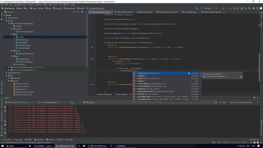This screenshot has height=148, width=263.
Task: Open the Logcat process selector dropdown
Action: pyautogui.click(x=51, y=102)
